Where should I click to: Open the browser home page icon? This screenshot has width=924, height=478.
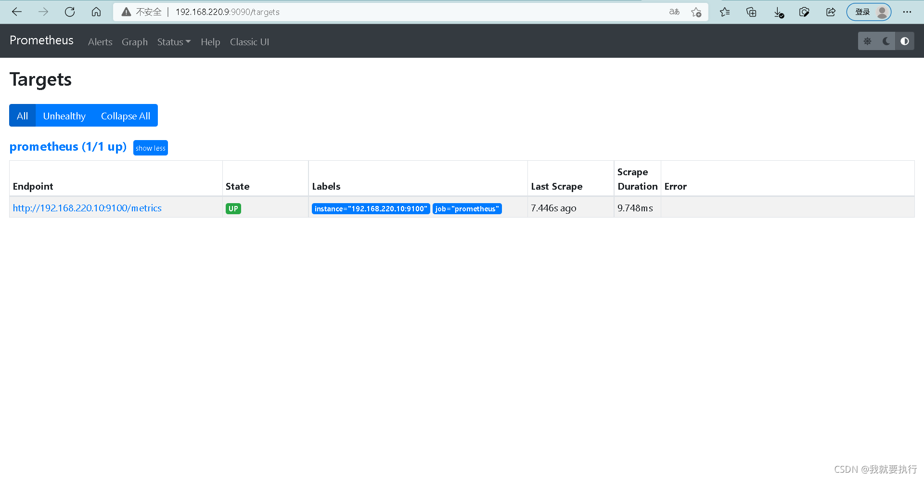pos(96,12)
